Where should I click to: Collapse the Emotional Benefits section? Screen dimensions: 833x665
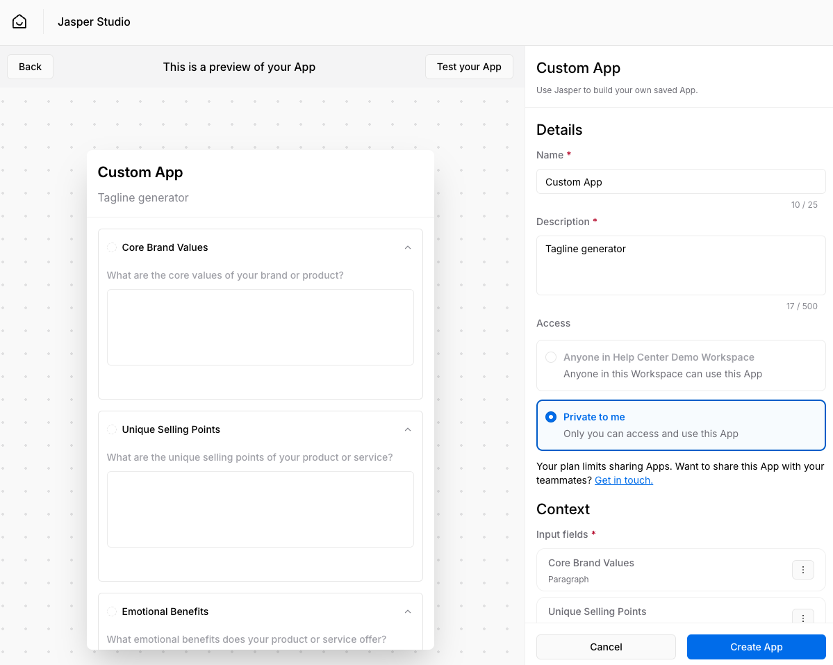click(408, 611)
